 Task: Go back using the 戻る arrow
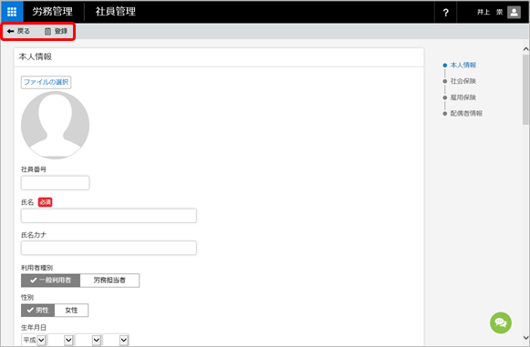(18, 31)
